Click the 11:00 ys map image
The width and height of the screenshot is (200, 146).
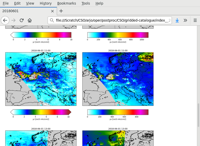[118, 79]
